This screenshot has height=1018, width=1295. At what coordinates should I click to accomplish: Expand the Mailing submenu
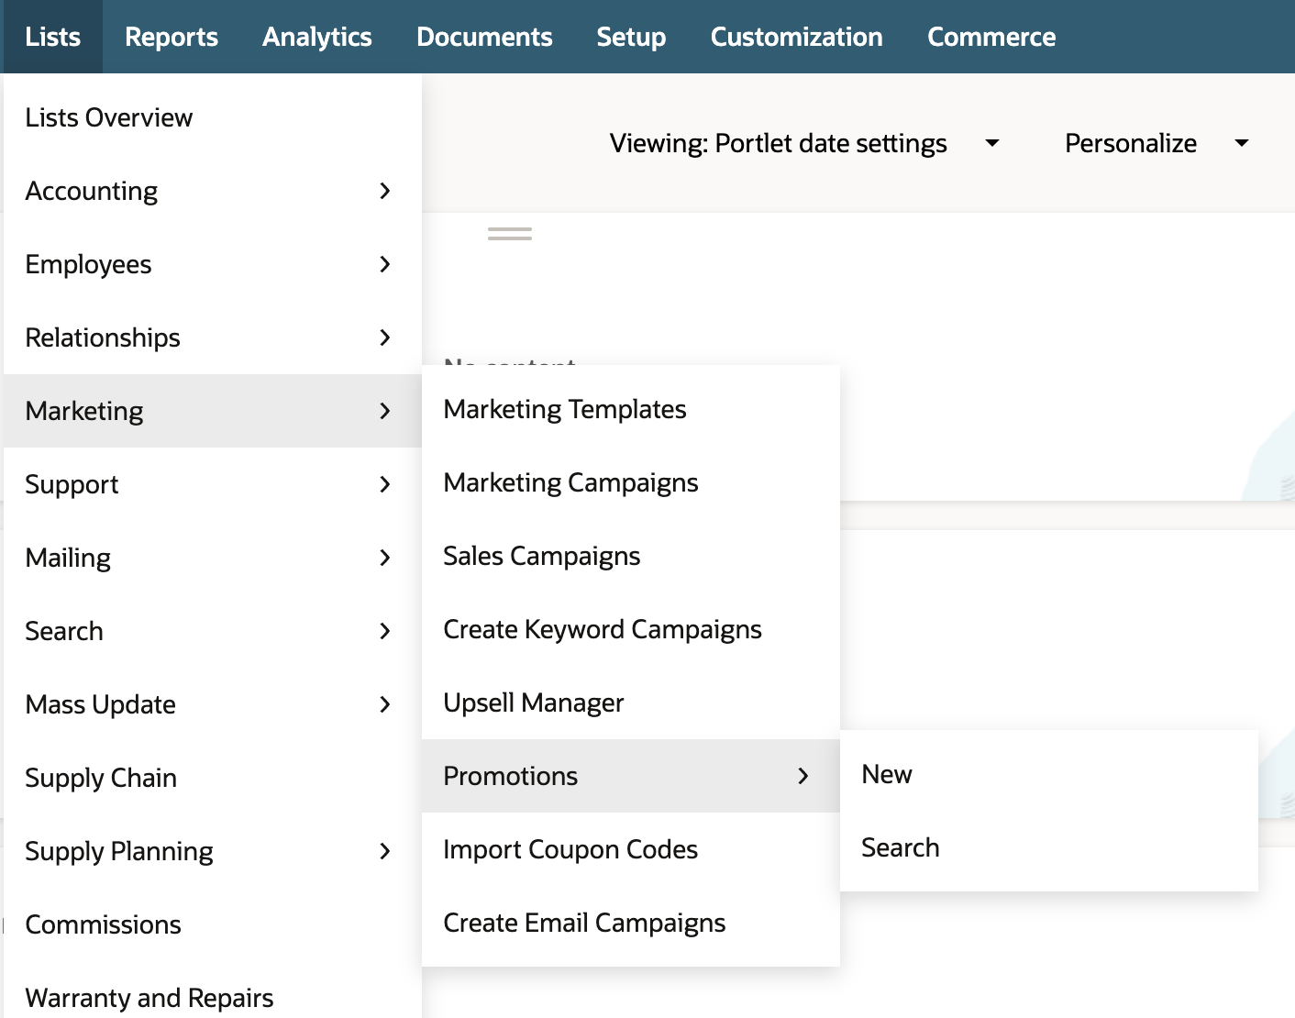pos(213,558)
